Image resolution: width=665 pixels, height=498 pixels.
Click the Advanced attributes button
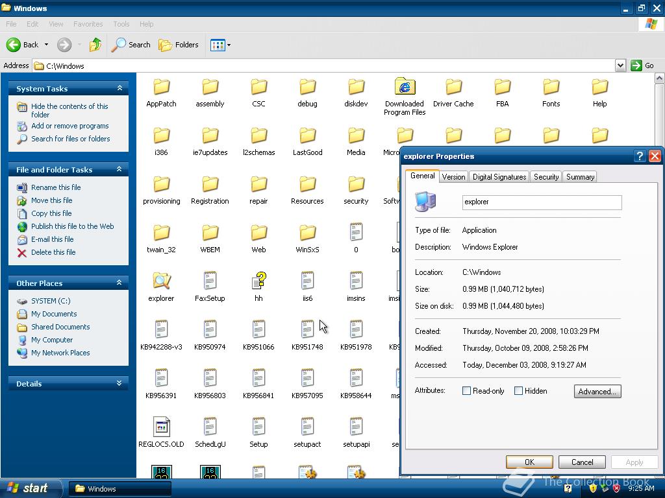point(597,391)
